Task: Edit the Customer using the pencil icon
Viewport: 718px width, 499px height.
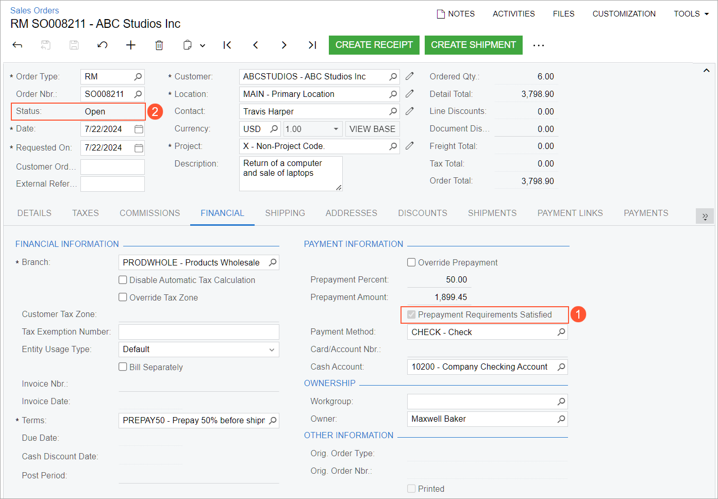Action: coord(410,76)
